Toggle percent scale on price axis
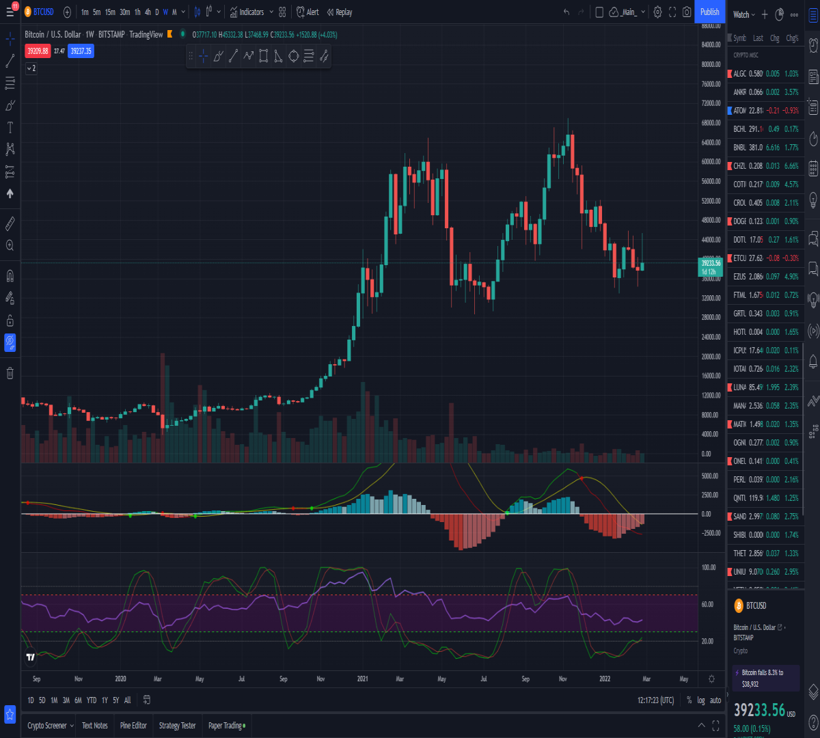Image resolution: width=820 pixels, height=738 pixels. point(689,700)
